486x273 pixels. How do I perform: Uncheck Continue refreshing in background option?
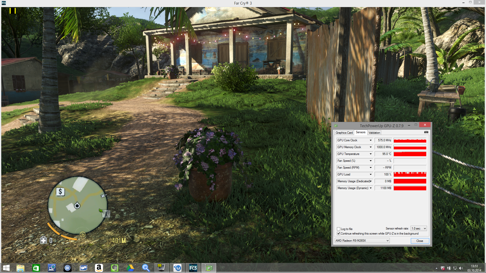click(338, 234)
